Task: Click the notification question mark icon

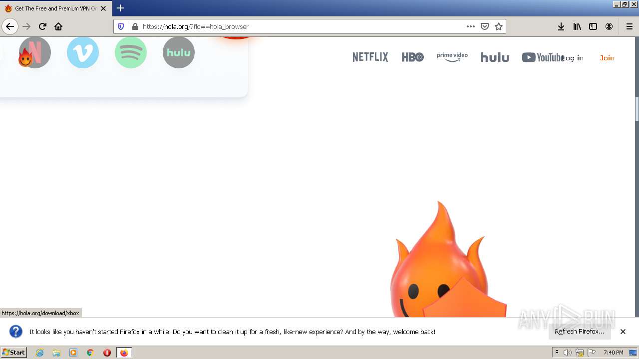Action: (x=16, y=332)
